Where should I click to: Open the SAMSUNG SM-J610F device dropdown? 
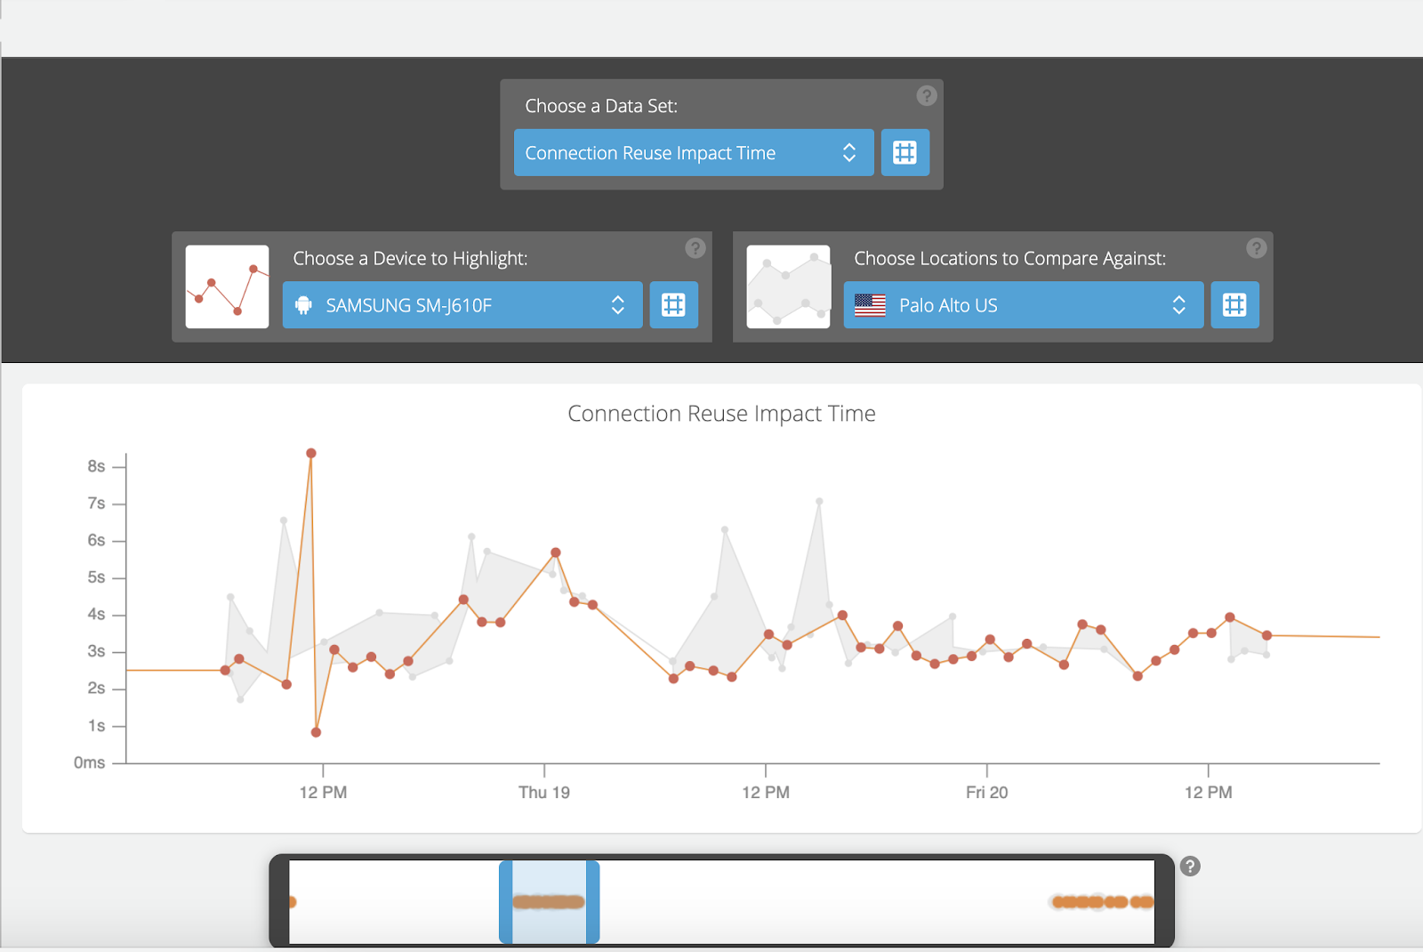pyautogui.click(x=462, y=305)
